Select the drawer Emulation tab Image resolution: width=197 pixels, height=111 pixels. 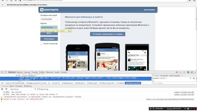coord(19,86)
